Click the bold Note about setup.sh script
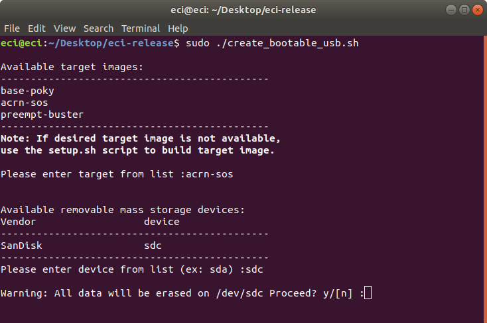 point(141,144)
